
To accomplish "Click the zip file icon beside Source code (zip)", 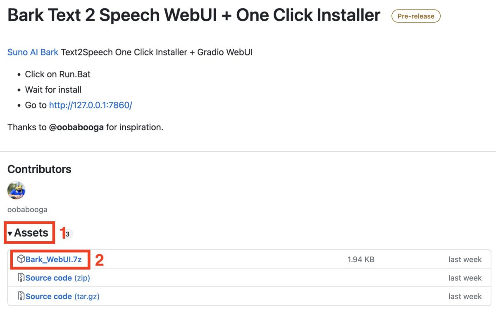I will pyautogui.click(x=21, y=278).
